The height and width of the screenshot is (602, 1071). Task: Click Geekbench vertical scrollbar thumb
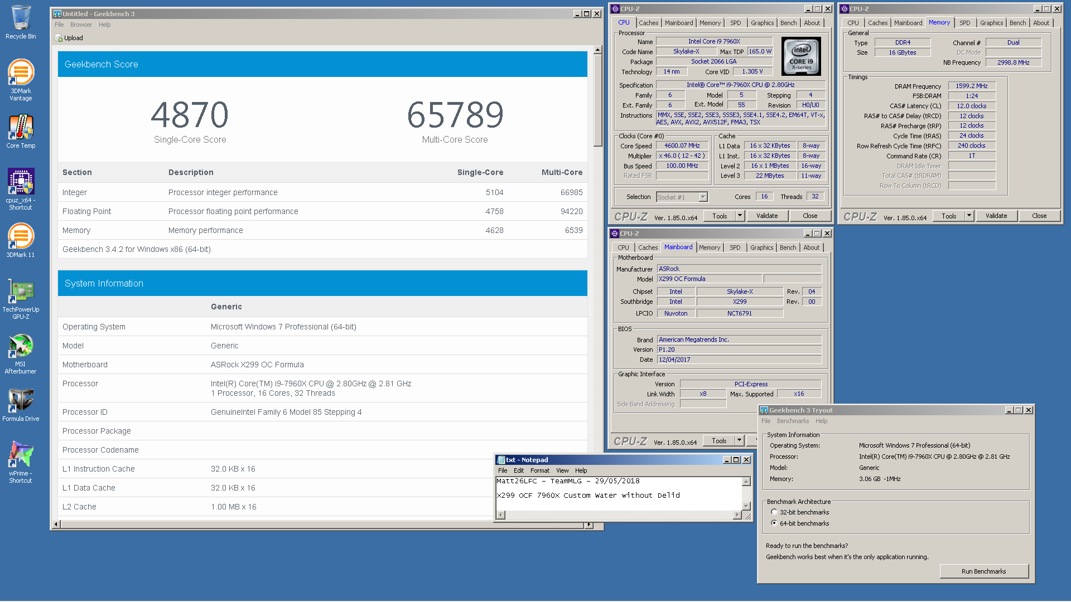(x=597, y=100)
